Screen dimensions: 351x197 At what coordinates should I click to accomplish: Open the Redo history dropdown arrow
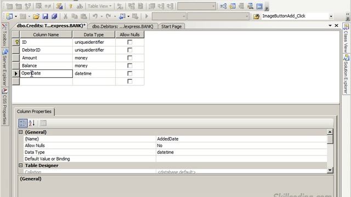coord(115,16)
